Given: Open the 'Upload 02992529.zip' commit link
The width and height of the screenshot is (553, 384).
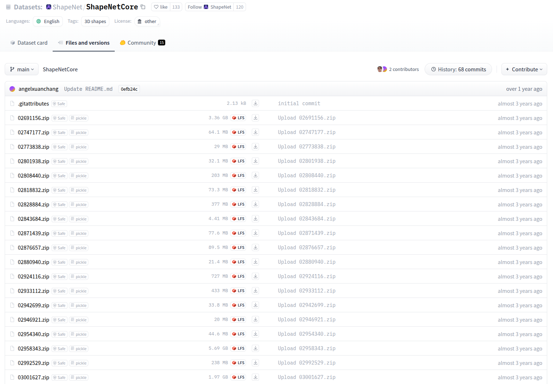Looking at the screenshot, I should (x=307, y=363).
